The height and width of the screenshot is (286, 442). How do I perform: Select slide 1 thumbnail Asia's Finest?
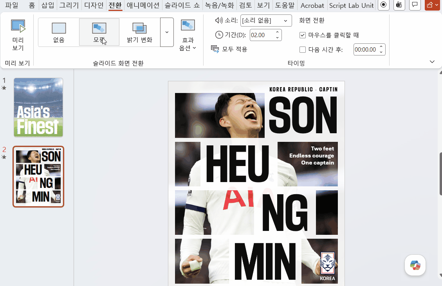(38, 107)
